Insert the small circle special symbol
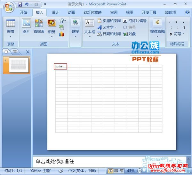The image size is (192, 175). [177, 22]
